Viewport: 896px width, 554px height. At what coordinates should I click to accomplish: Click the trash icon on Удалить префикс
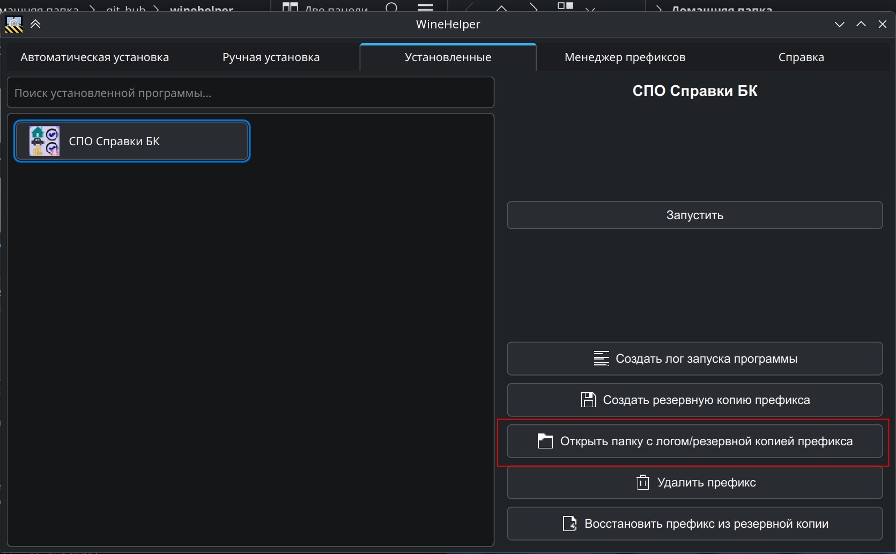(x=642, y=483)
